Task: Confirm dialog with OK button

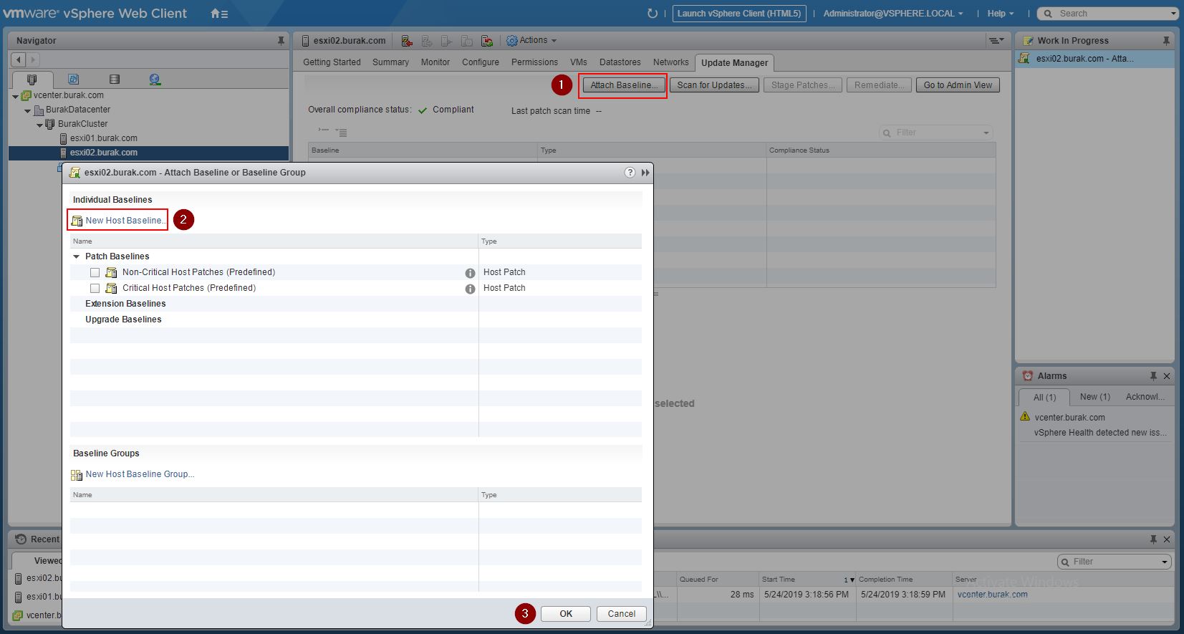Action: click(566, 614)
